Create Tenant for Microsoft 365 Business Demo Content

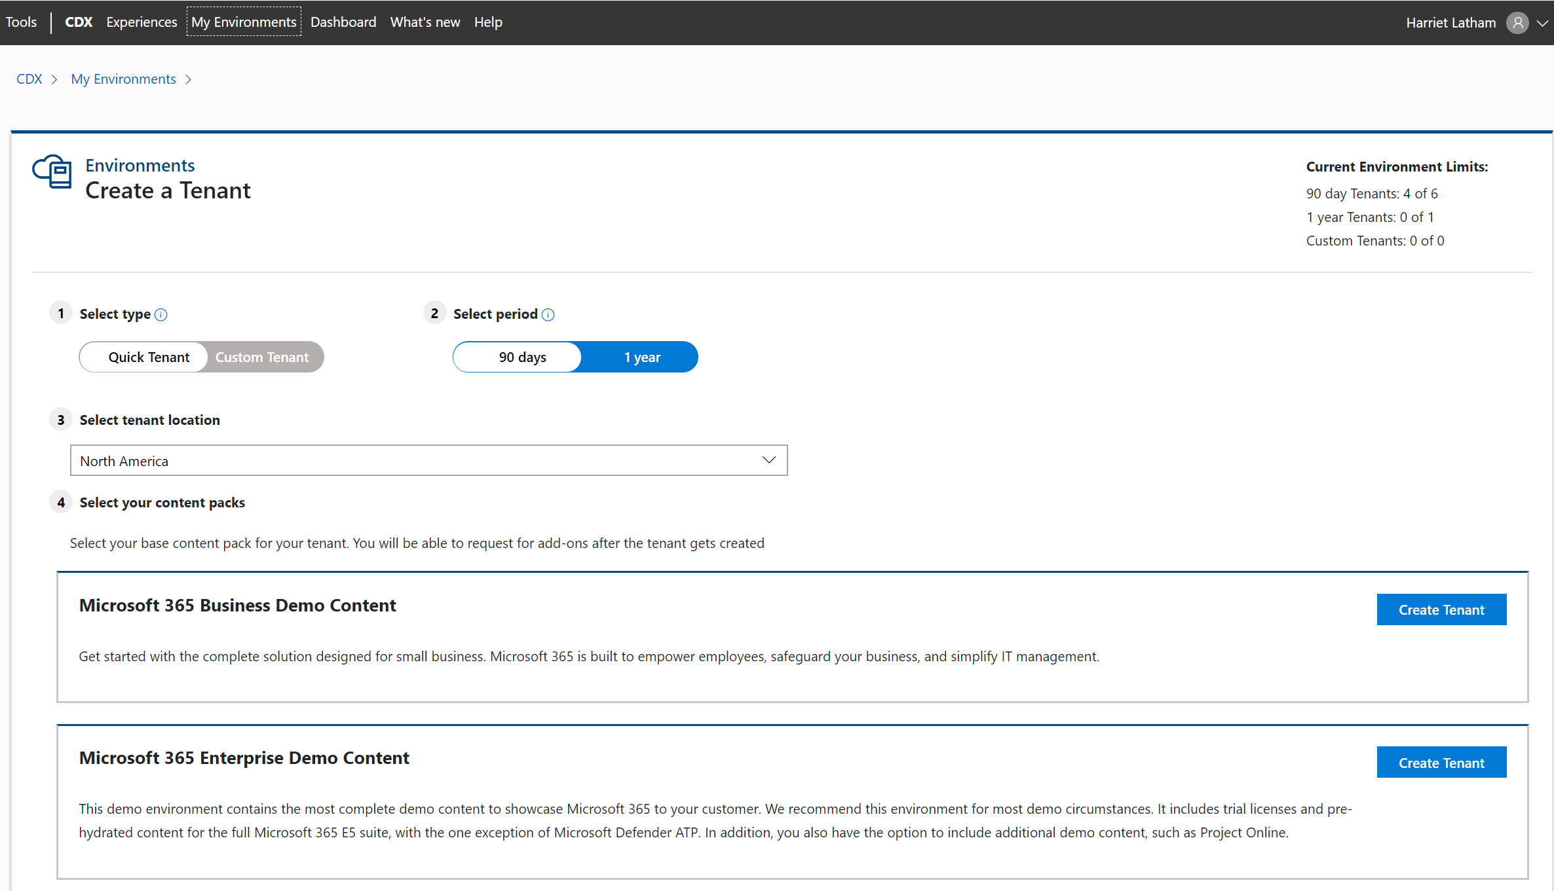[1441, 609]
